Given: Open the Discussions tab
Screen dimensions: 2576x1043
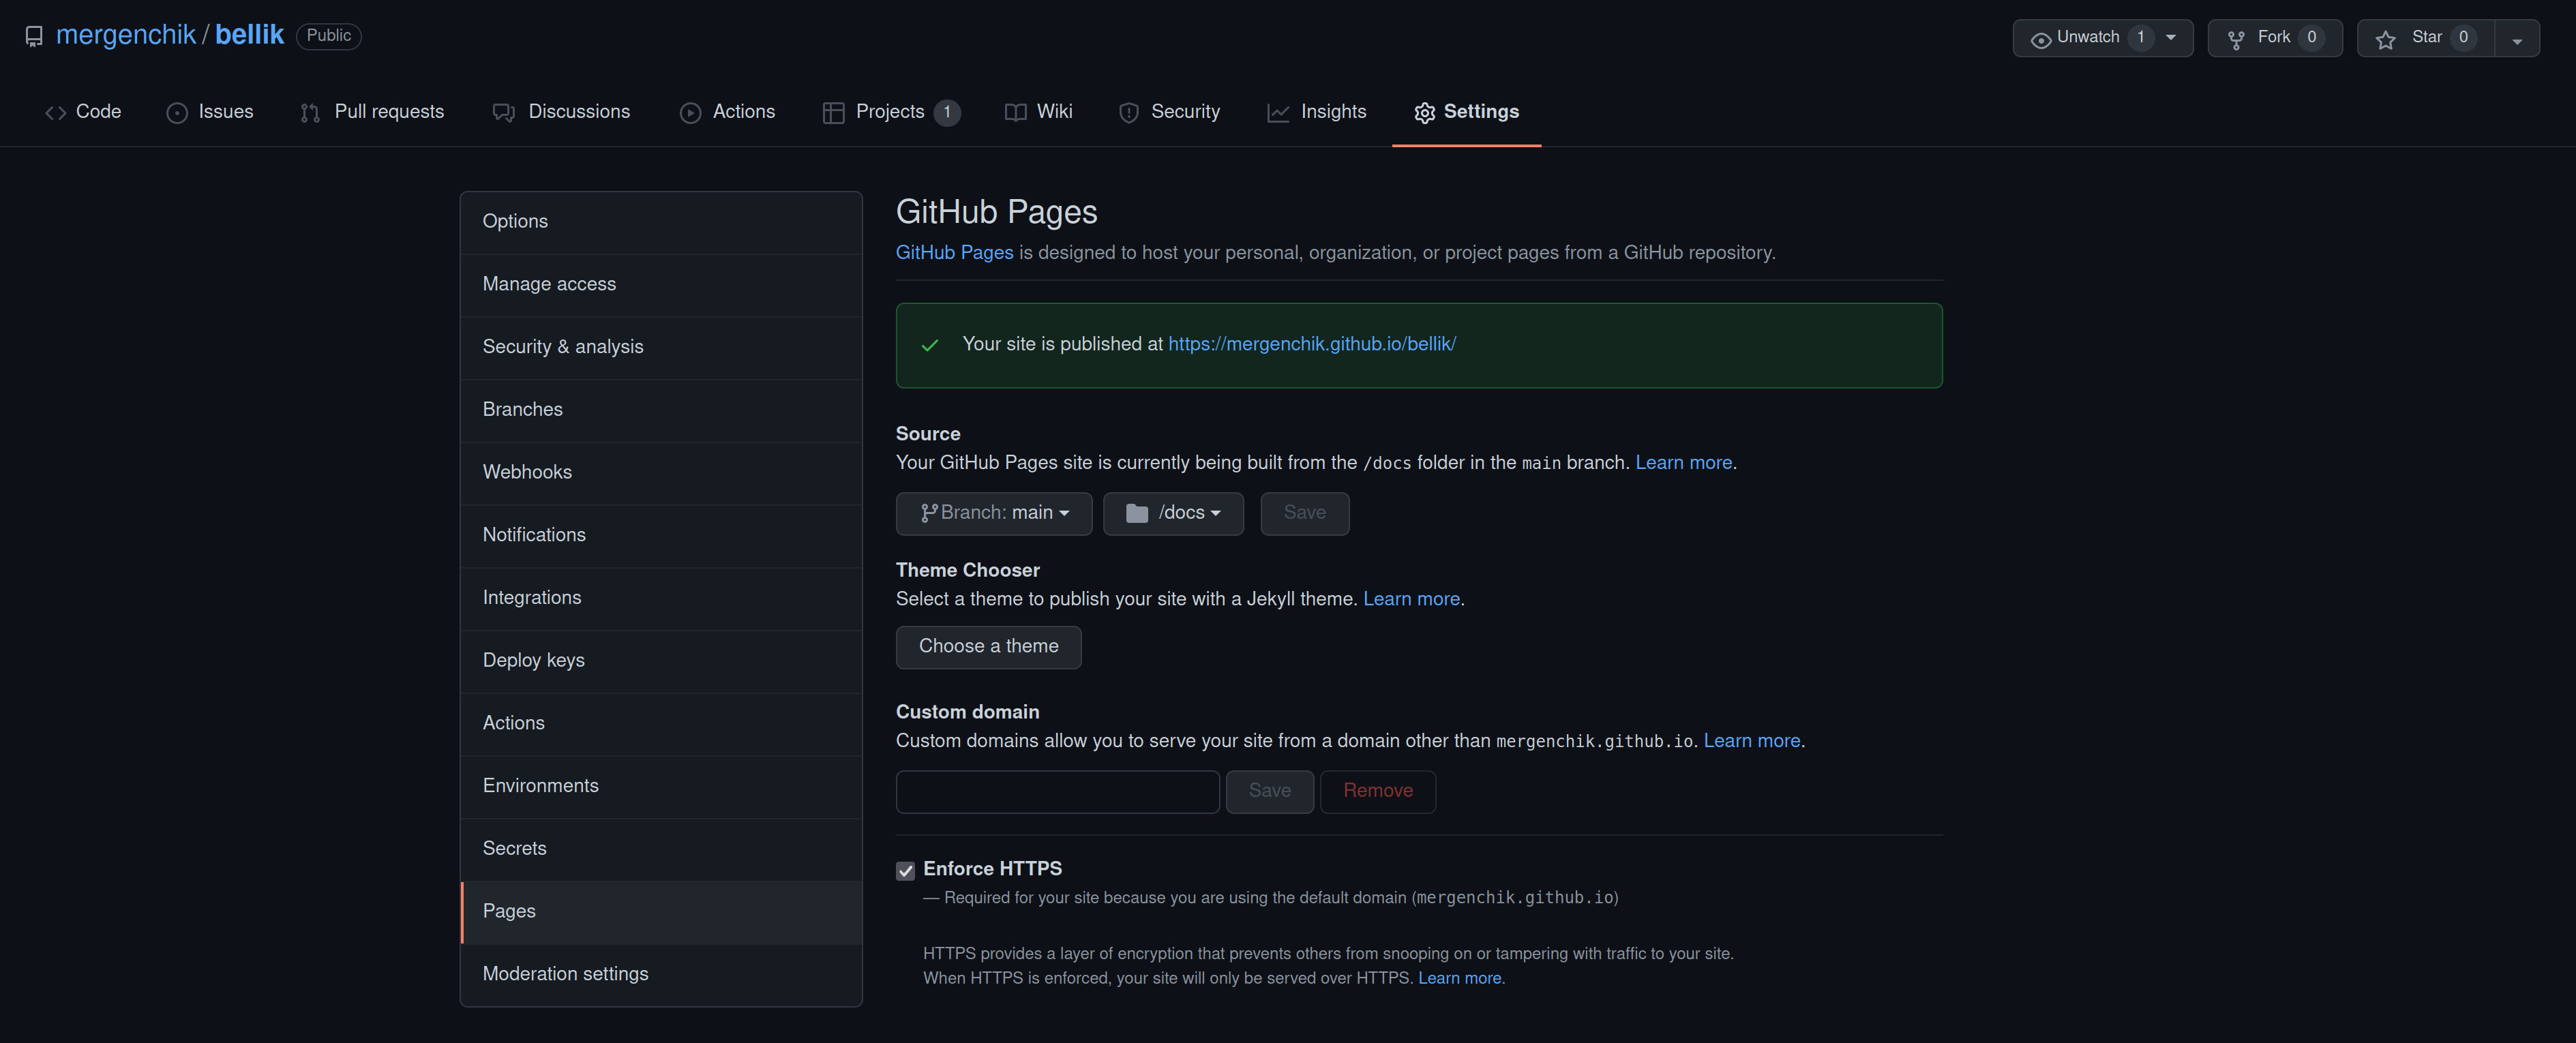Looking at the screenshot, I should coord(561,112).
